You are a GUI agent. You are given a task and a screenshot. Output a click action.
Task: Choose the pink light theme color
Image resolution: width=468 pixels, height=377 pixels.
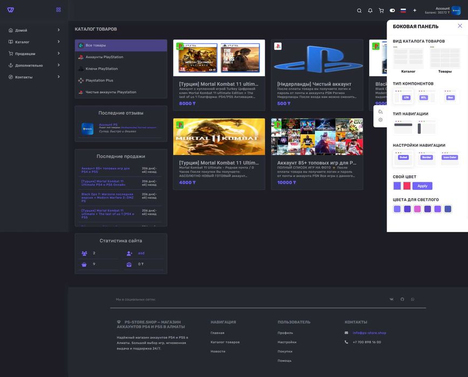tap(417, 209)
